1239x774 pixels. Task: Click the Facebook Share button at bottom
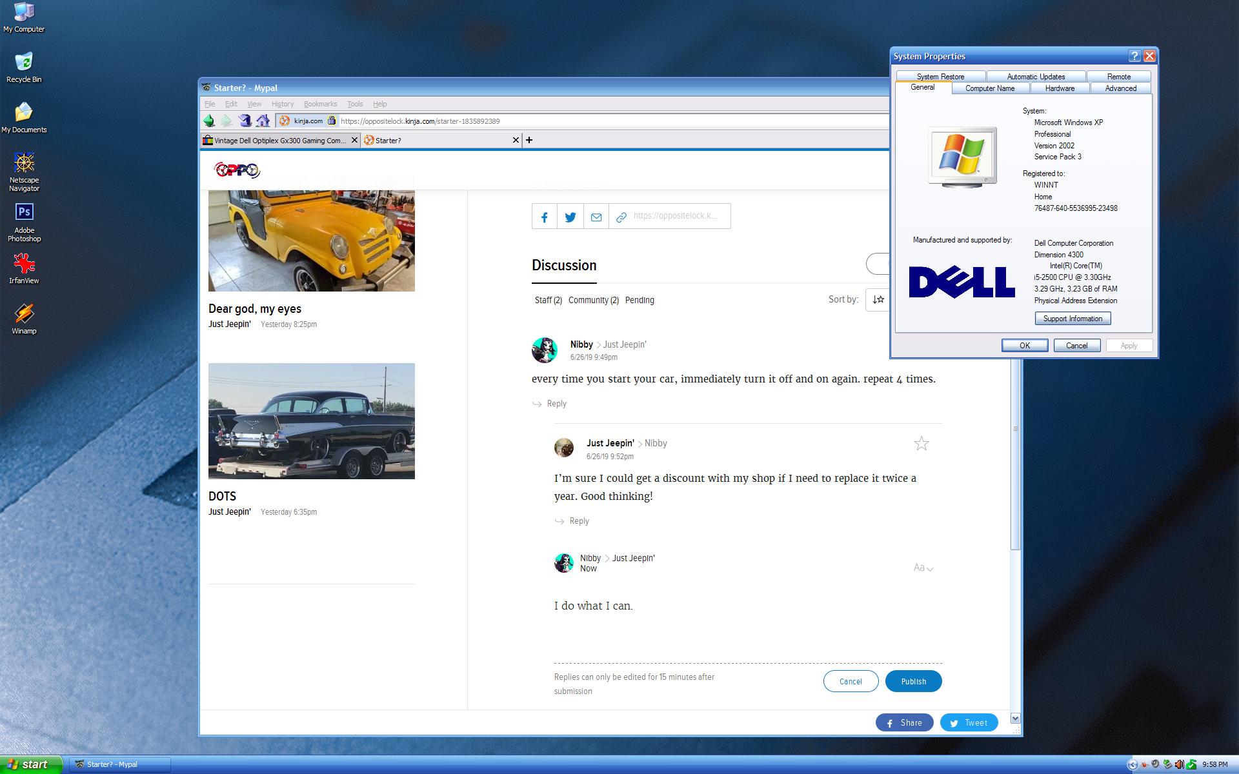904,722
